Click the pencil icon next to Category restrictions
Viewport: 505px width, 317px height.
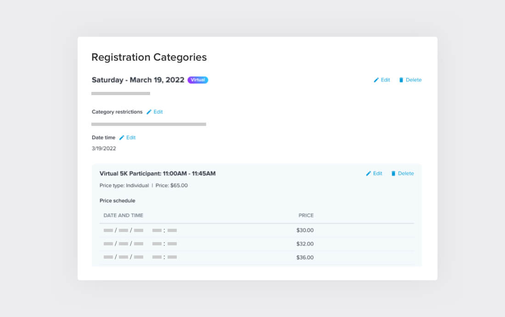tap(149, 112)
